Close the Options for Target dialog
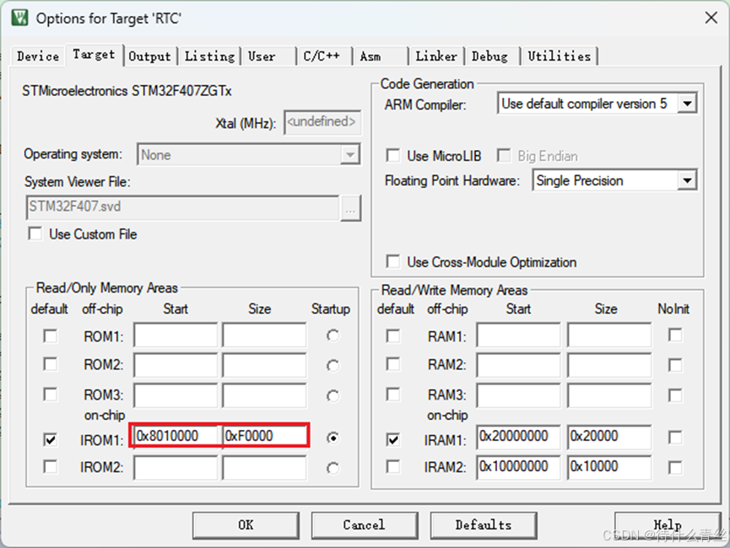The width and height of the screenshot is (730, 548). pos(711,18)
